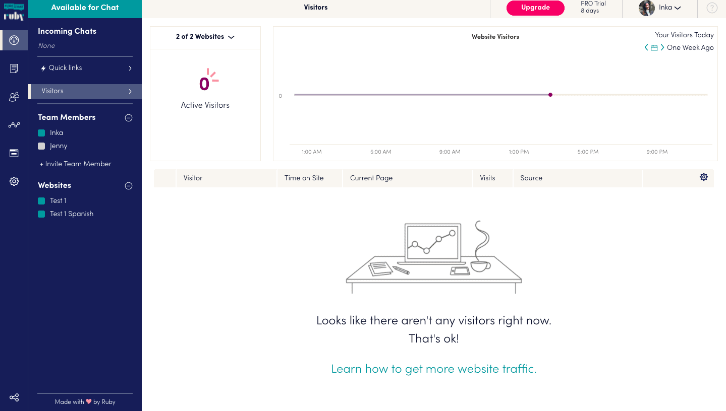Viewport: 726px width, 411px height.
Task: Open the transcripts document icon in sidebar
Action: coord(14,68)
